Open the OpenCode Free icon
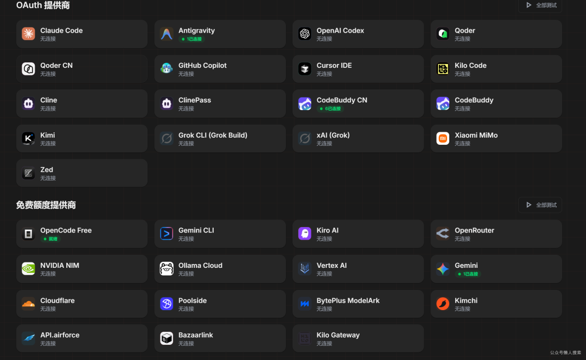 (28, 234)
